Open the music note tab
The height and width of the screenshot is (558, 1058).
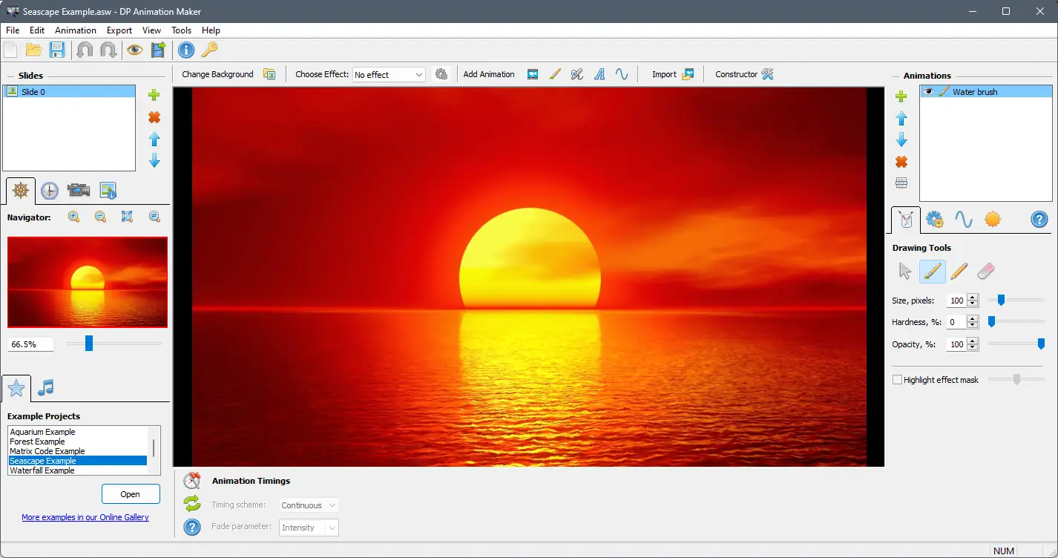tap(46, 387)
